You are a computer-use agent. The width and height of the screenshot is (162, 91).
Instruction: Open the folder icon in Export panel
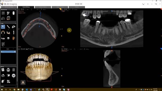tap(8, 76)
